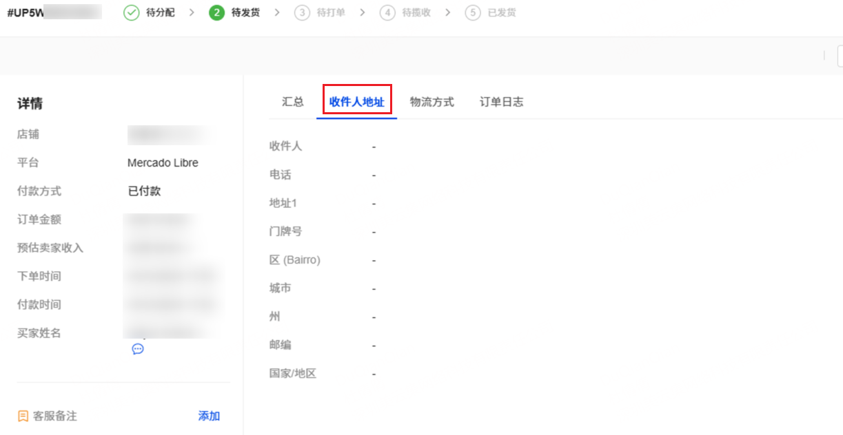Click the 已付款 payment status text

pyautogui.click(x=144, y=191)
